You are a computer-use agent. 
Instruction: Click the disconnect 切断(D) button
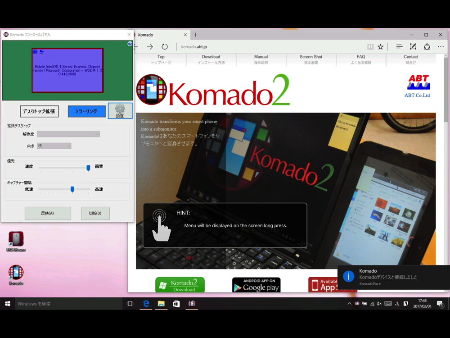coord(95,213)
